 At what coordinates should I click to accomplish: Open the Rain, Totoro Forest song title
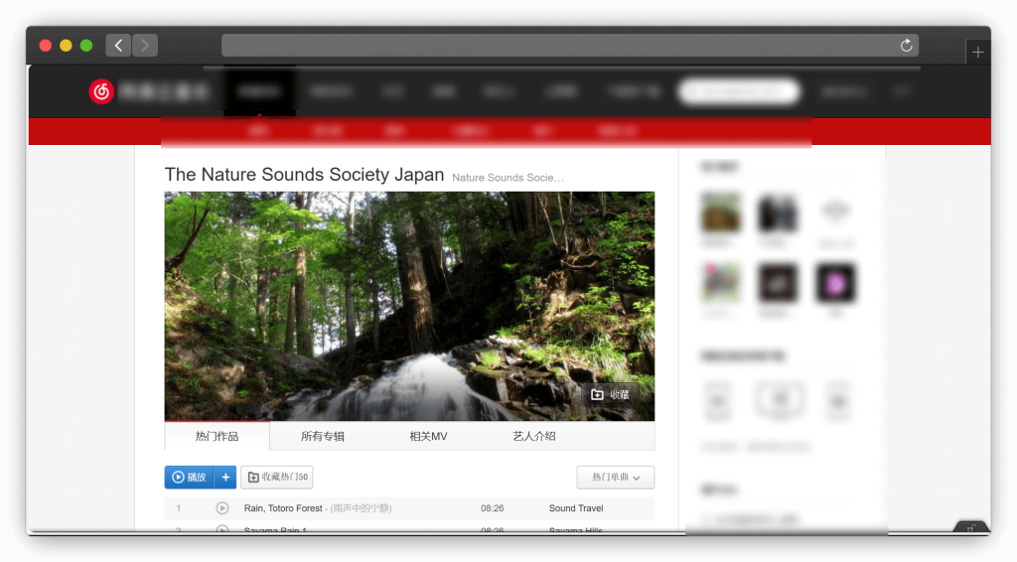pos(283,508)
